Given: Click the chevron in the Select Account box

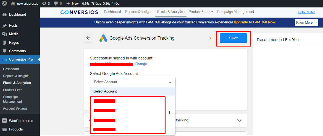Looking at the screenshot, I should [x=170, y=83].
